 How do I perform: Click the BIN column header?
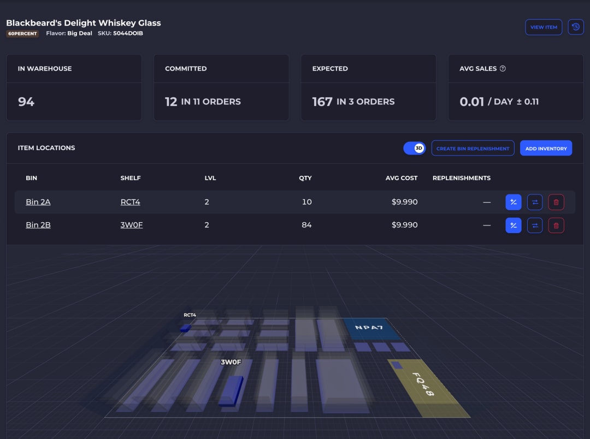31,178
